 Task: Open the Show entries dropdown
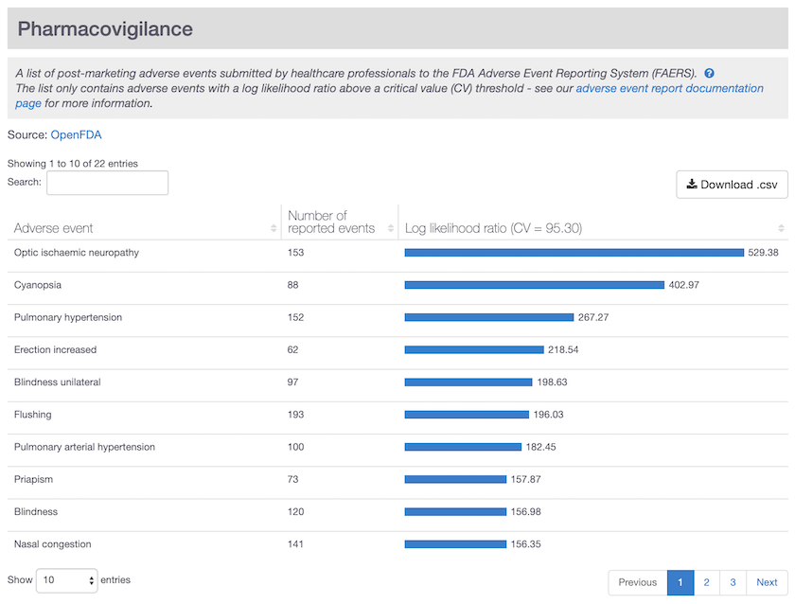coord(67,580)
